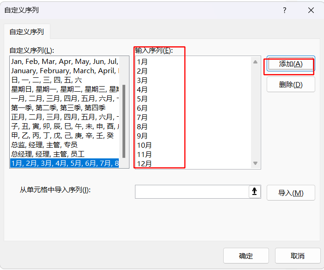Close the 自定义序列 dialog

[x=311, y=10]
